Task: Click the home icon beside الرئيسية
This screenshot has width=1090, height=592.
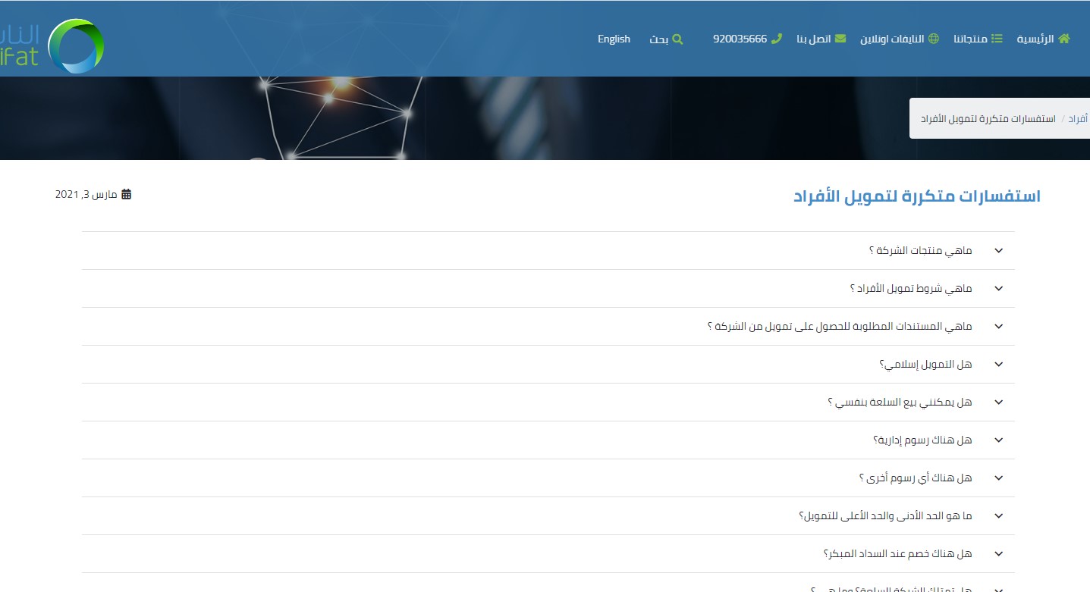Action: [x=1064, y=39]
